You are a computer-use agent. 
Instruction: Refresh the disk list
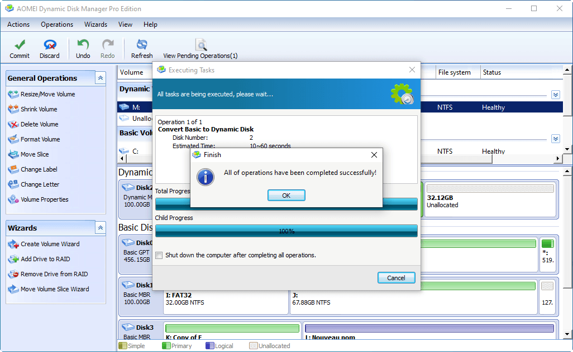(x=142, y=49)
